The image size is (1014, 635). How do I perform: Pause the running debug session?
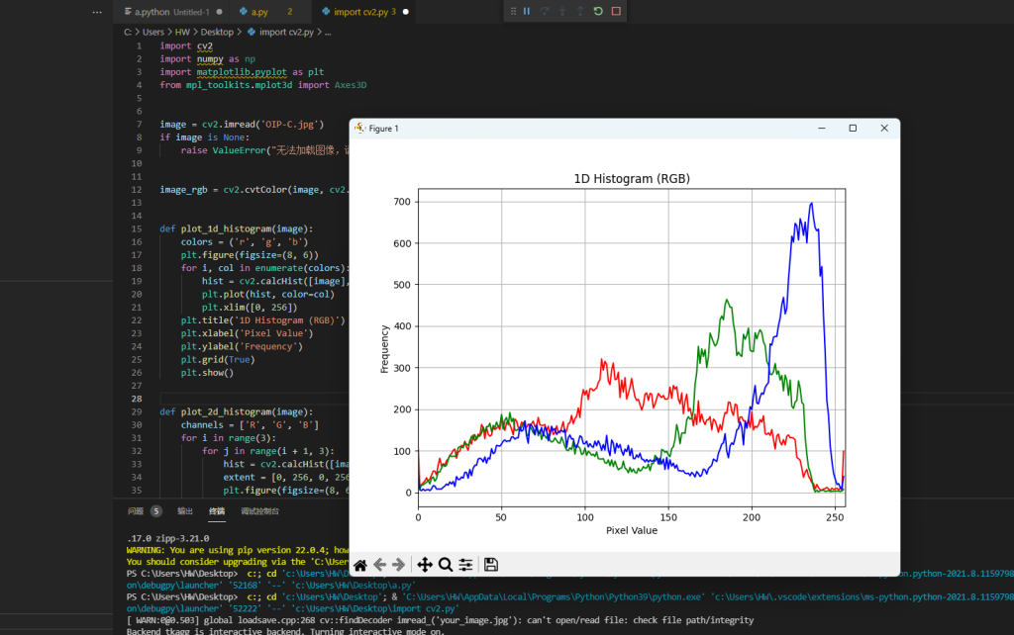(x=527, y=11)
